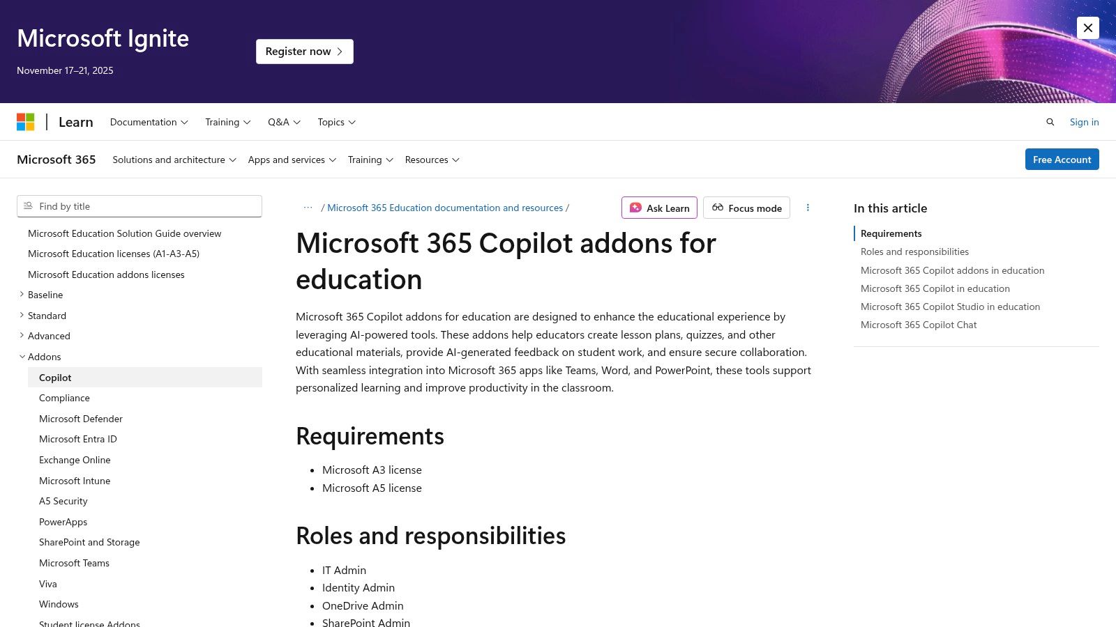Screen dimensions: 1116x627
Task: Select Microsoft Defender in sidebar
Action: point(81,419)
